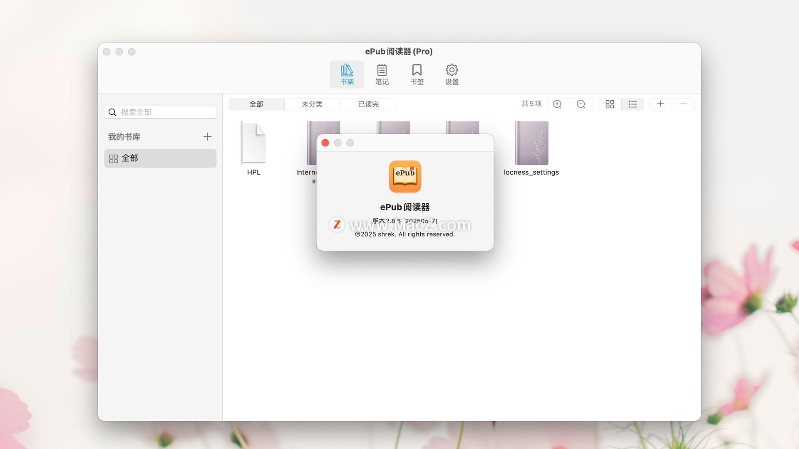This screenshot has width=799, height=449.
Task: Click the locness_settings name label
Action: tap(531, 172)
